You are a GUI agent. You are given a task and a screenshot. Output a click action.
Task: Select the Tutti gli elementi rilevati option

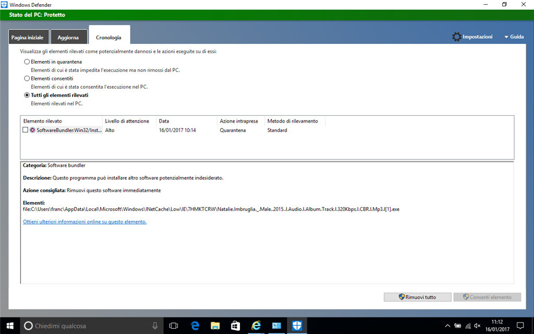[x=27, y=95]
